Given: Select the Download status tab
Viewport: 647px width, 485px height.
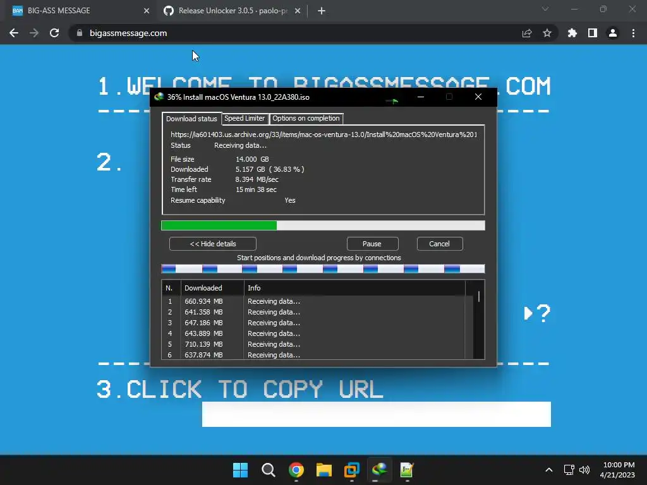Looking at the screenshot, I should (x=191, y=119).
